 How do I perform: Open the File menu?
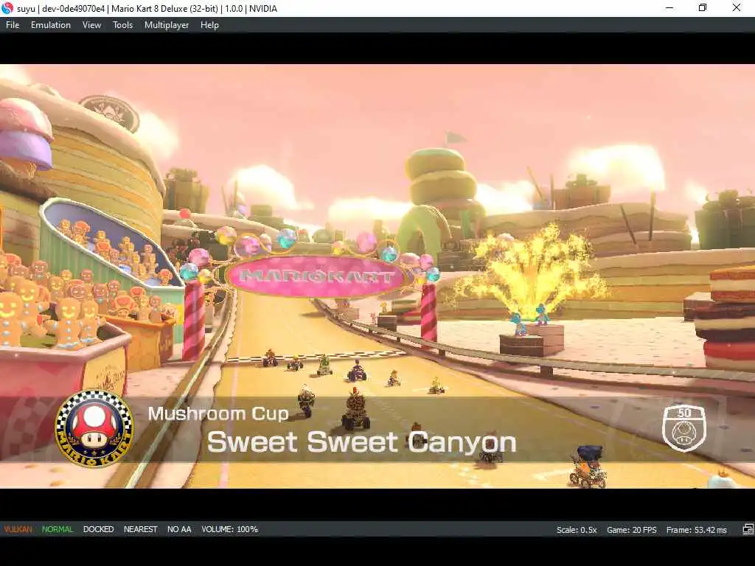click(x=13, y=25)
